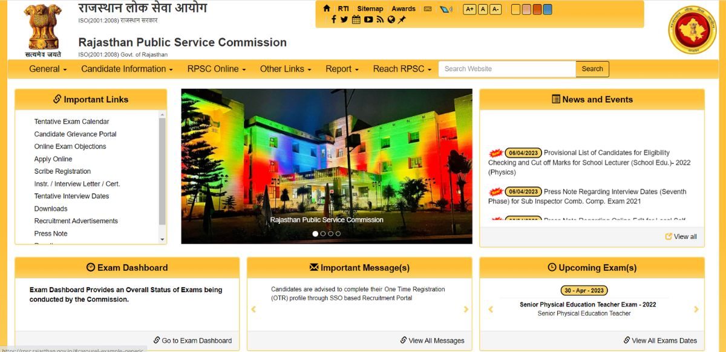Screen dimensions: 726x352
Task: Click the pushpin icon in top bar
Action: click(x=402, y=19)
